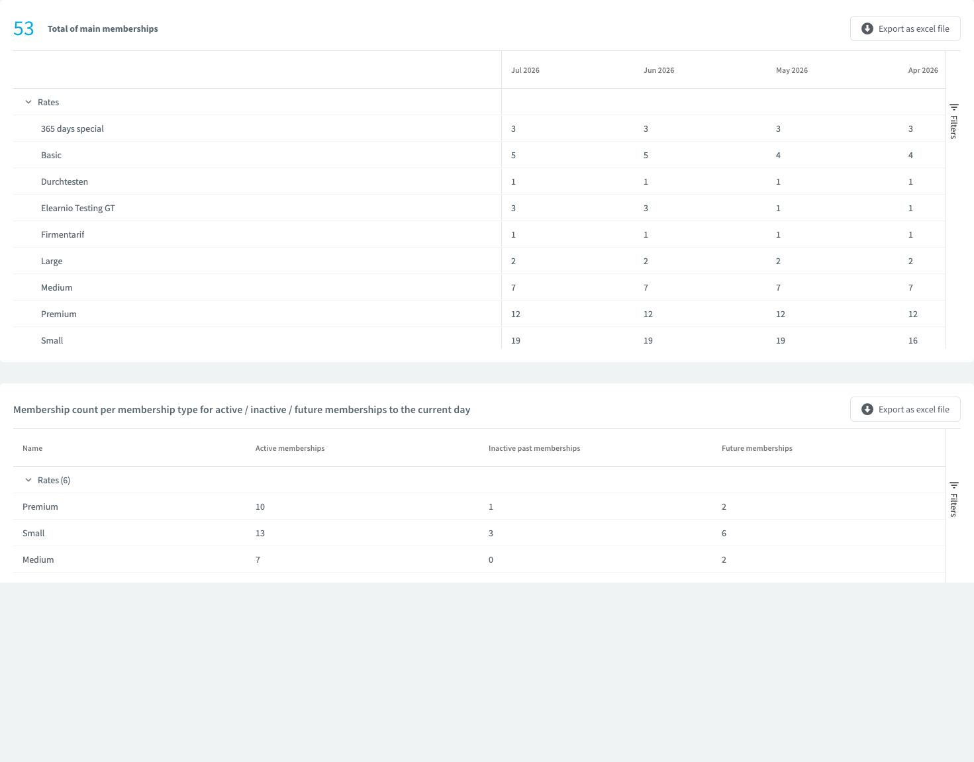Click the Apr 2026 column header
The height and width of the screenshot is (762, 974).
923,70
